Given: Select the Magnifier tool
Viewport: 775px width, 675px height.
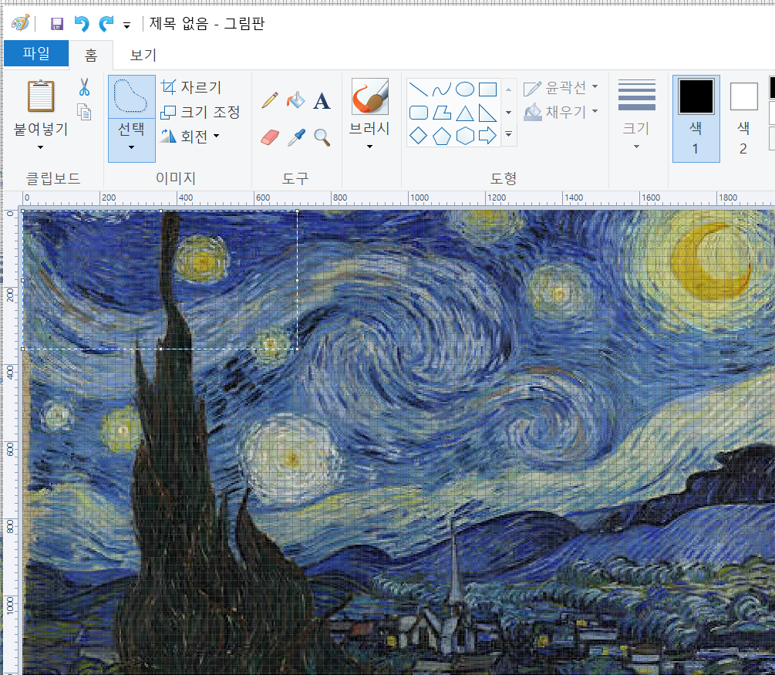Looking at the screenshot, I should [322, 137].
